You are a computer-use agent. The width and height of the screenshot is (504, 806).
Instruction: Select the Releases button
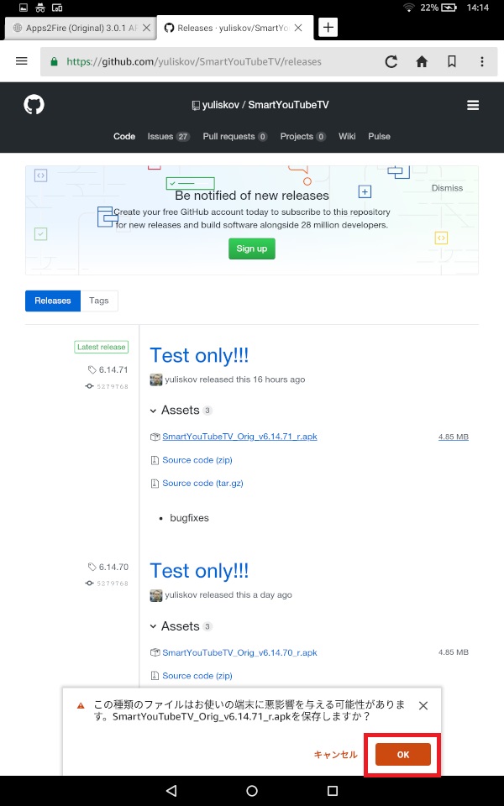[x=53, y=301]
